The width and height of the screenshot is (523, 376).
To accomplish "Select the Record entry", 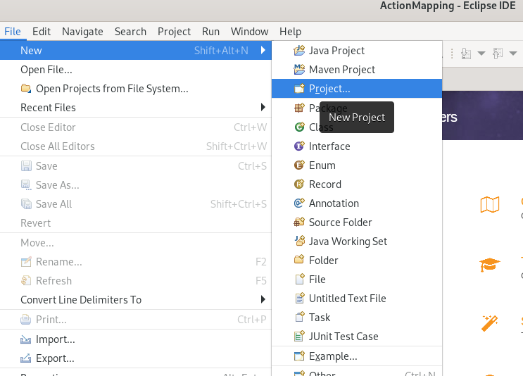I will pos(357,184).
